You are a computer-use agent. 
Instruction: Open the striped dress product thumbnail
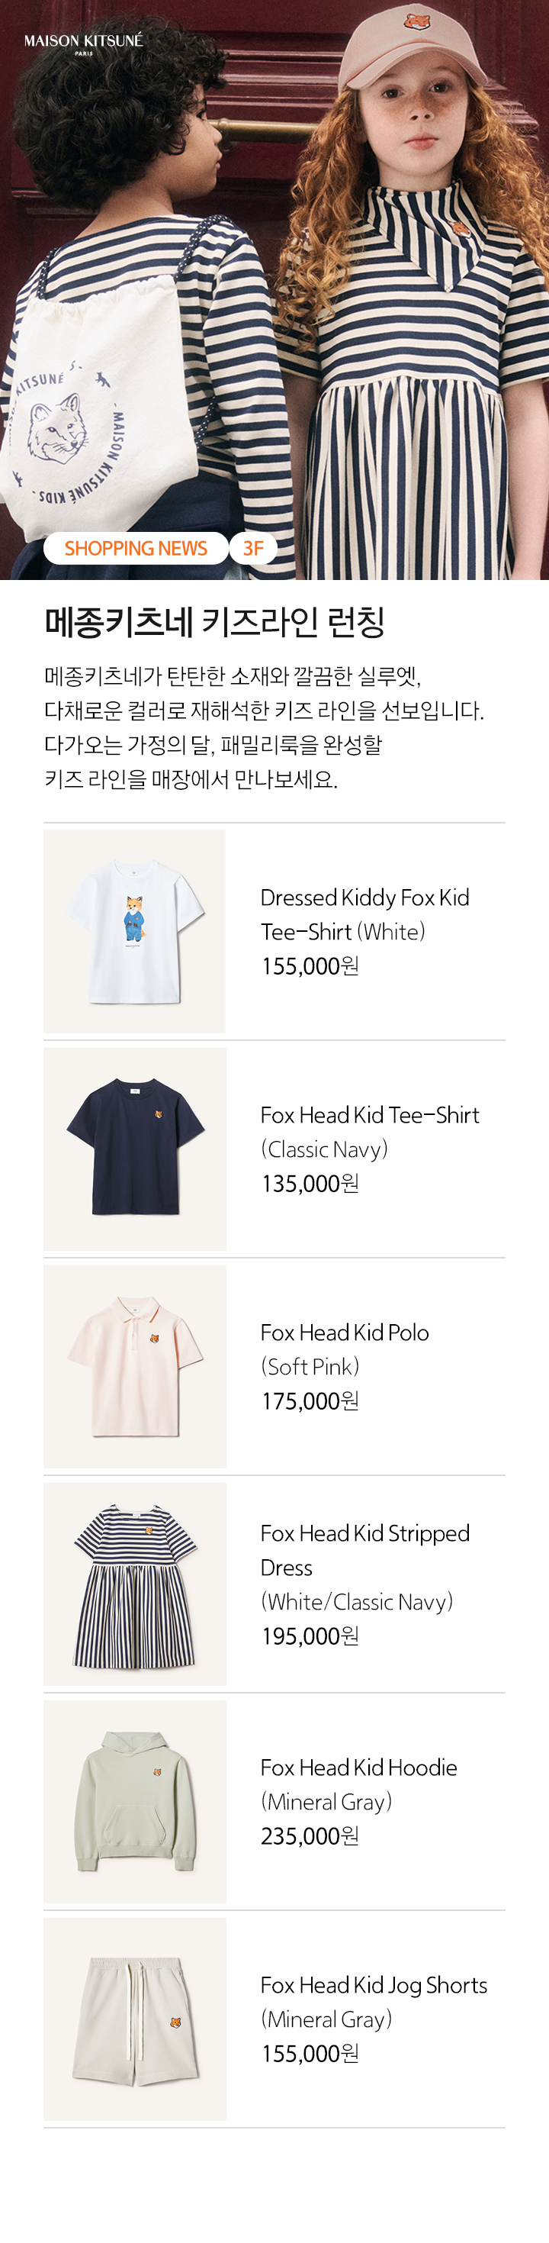[135, 1584]
